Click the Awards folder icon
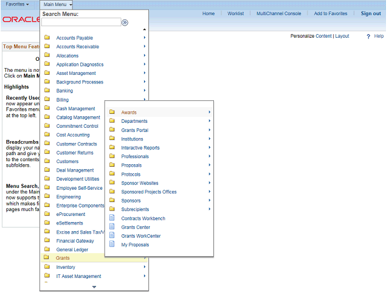Screen dimensions: 389x292 point(112,112)
